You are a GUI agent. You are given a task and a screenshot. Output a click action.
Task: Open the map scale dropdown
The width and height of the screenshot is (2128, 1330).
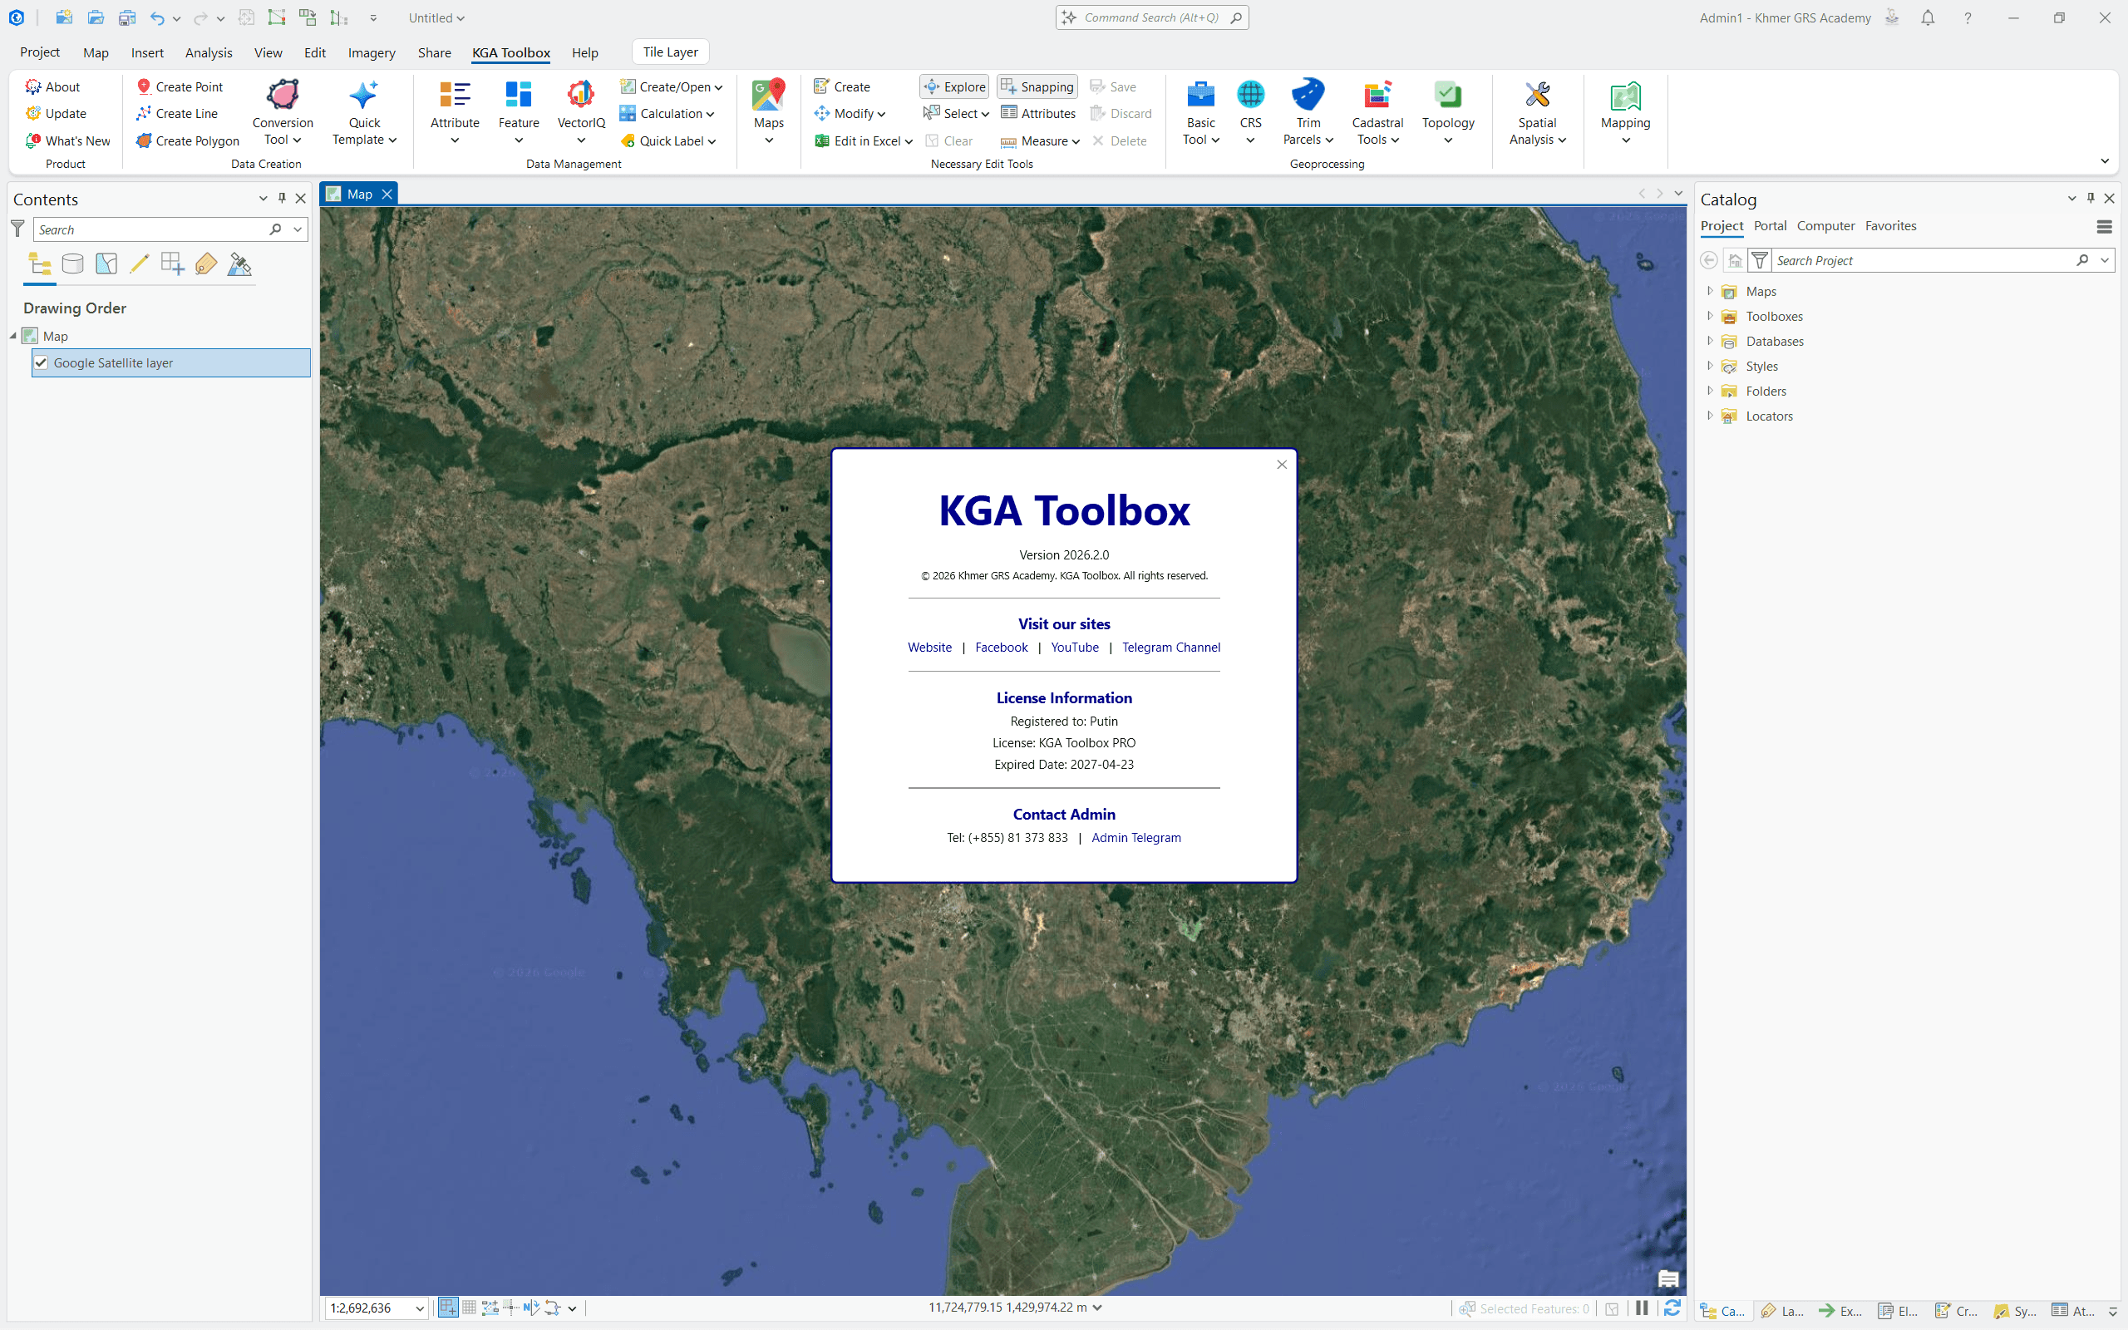(x=420, y=1308)
